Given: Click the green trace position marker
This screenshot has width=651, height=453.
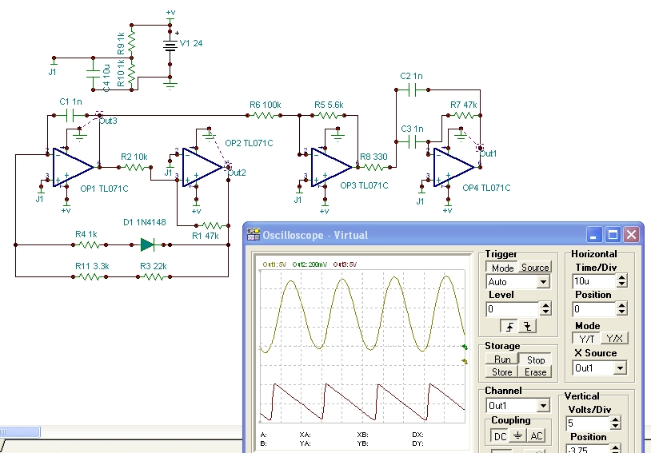Looking at the screenshot, I should [x=465, y=348].
